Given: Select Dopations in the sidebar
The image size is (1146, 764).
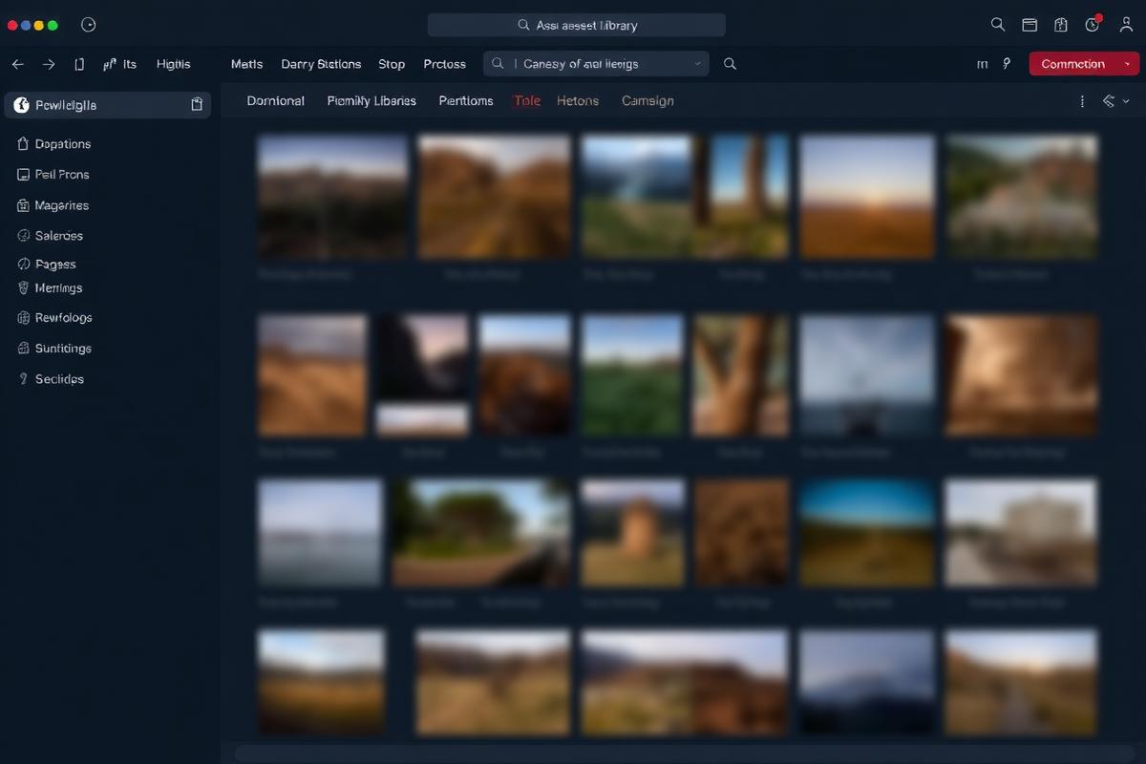Looking at the screenshot, I should tap(63, 144).
